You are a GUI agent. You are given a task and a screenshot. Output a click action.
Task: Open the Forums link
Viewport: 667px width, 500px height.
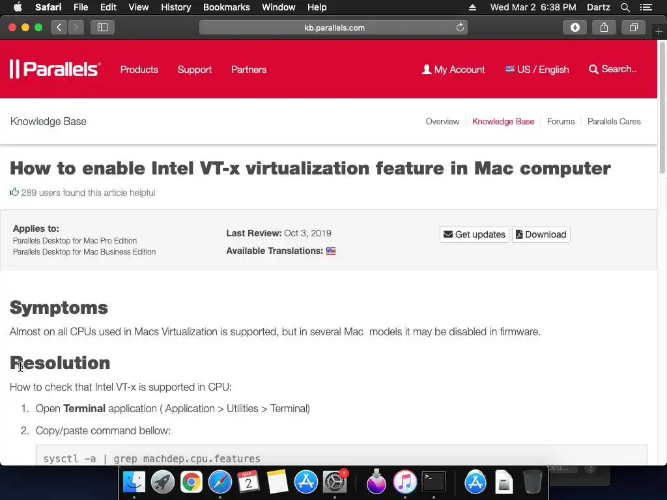561,122
